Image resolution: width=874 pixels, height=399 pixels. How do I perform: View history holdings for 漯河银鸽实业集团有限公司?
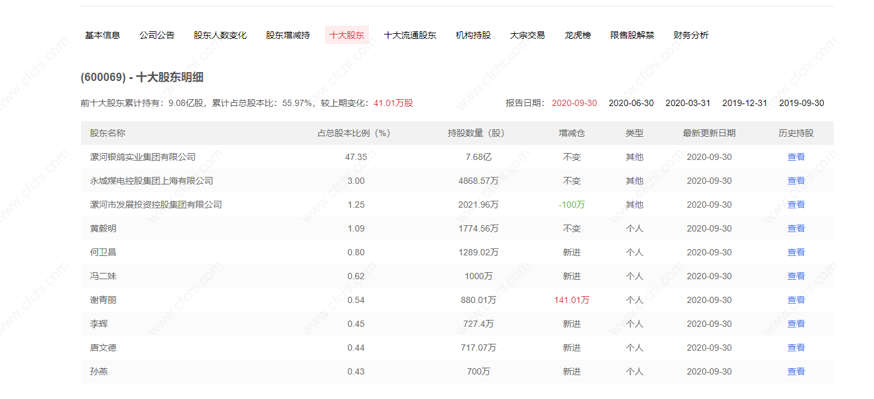(x=796, y=157)
